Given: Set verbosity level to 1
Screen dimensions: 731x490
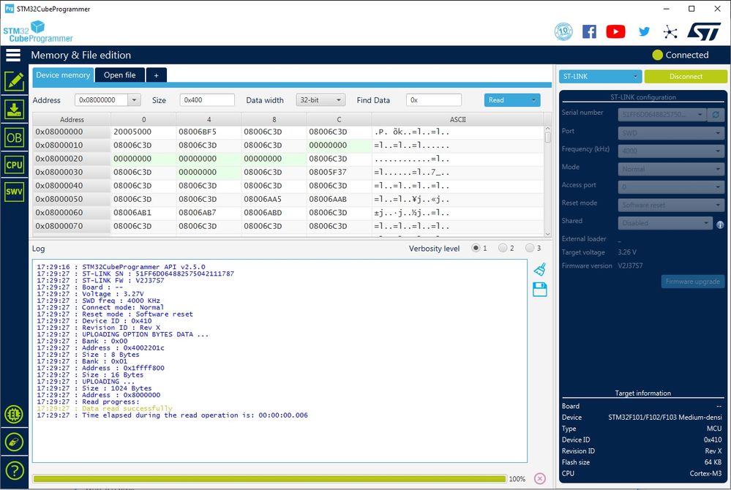Looking at the screenshot, I should (x=476, y=249).
